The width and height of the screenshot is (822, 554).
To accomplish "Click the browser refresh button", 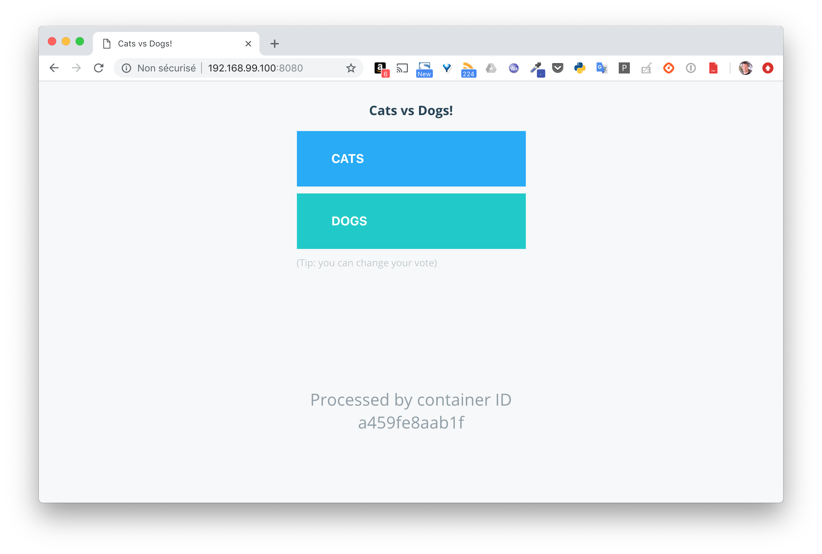I will (x=100, y=68).
